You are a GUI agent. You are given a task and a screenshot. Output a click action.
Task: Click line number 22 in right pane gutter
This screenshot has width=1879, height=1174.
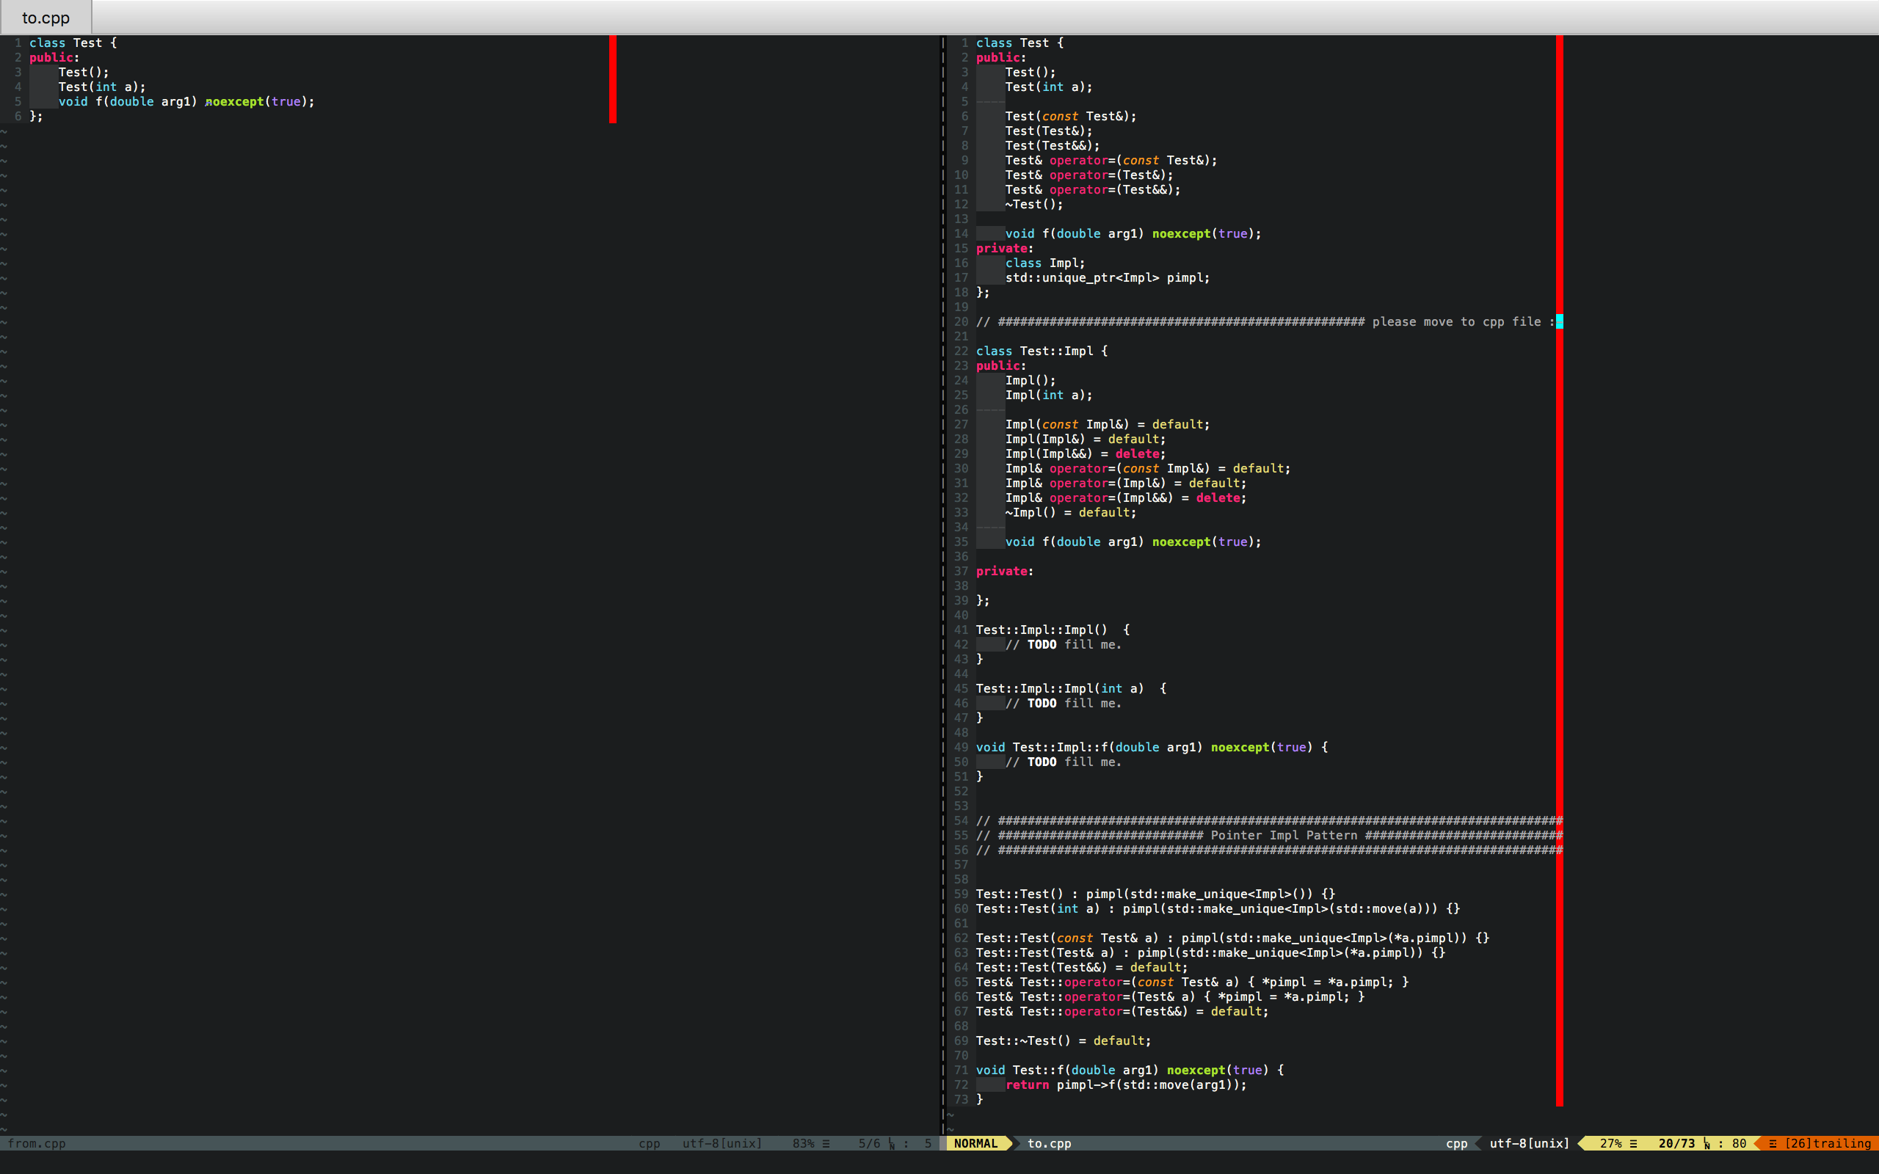pyautogui.click(x=962, y=351)
